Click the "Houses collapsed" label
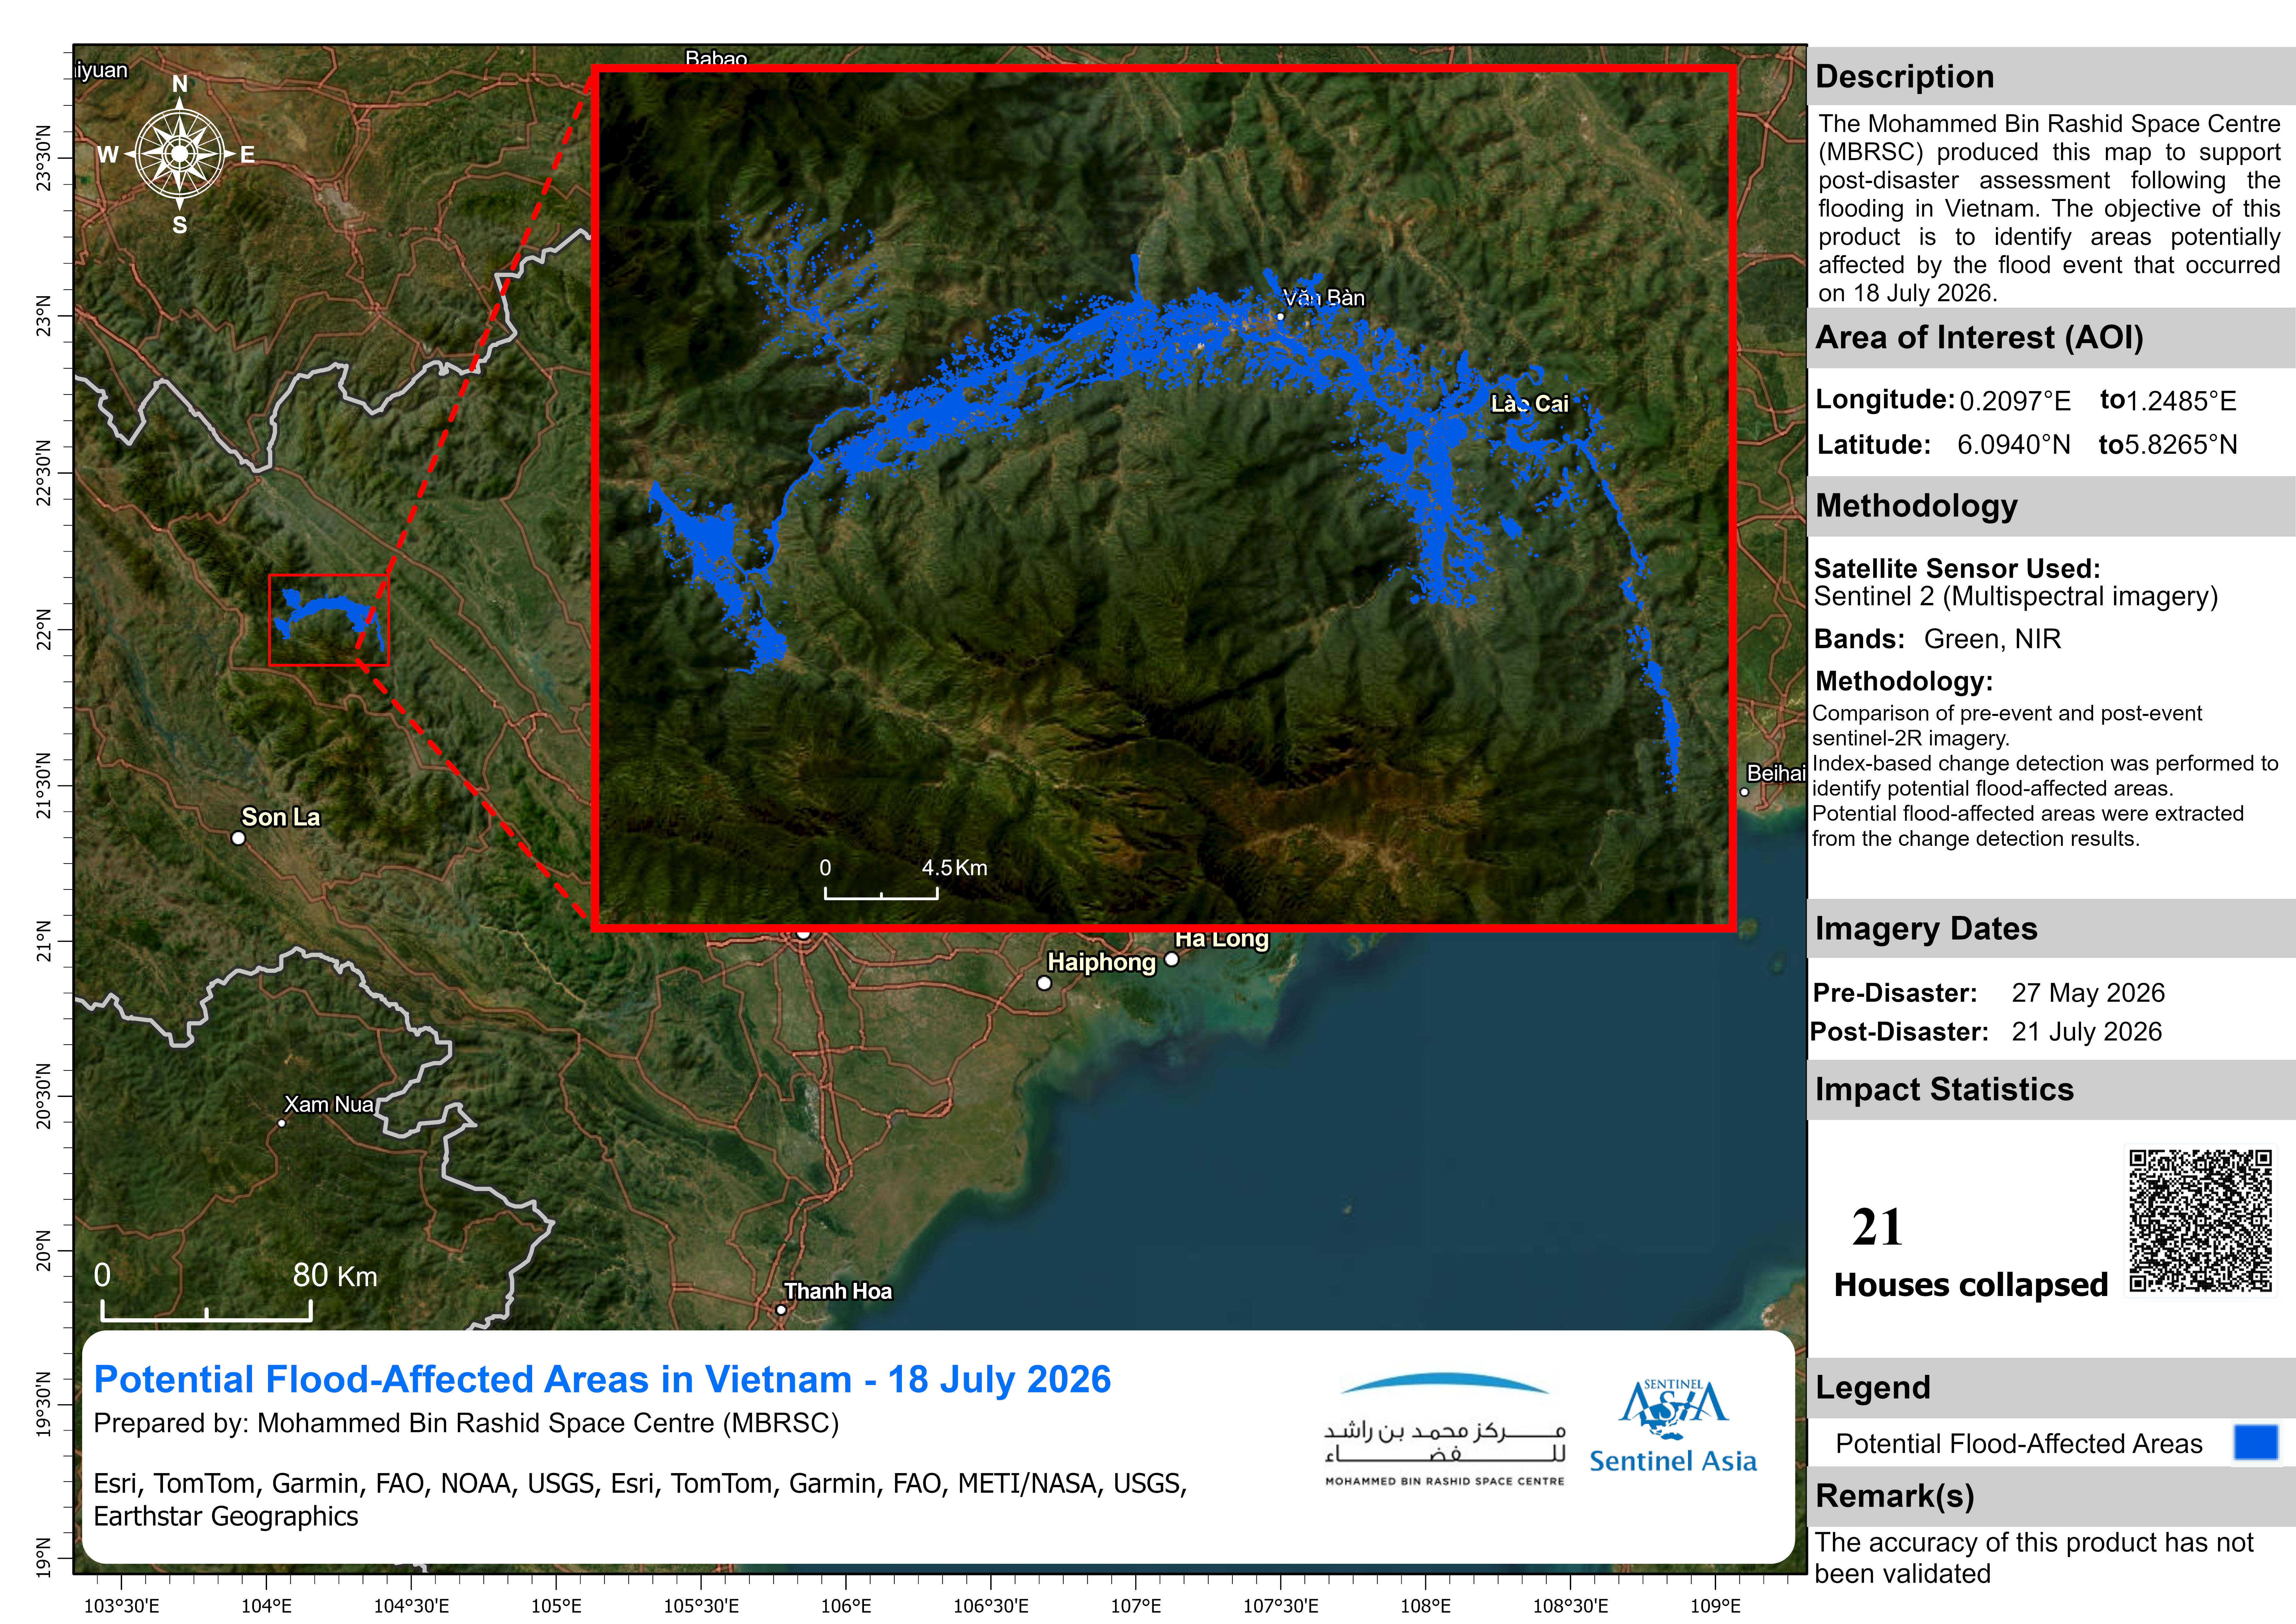The height and width of the screenshot is (1624, 2296). [1971, 1285]
